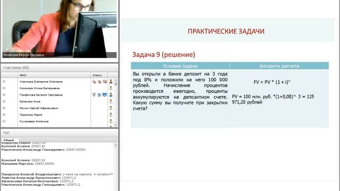Click the Алгоритм расчета table header
Viewport: 340px width, 191px height.
click(x=279, y=66)
